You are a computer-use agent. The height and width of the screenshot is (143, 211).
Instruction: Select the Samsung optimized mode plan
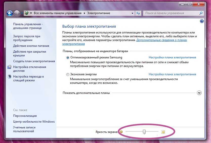point(68,58)
